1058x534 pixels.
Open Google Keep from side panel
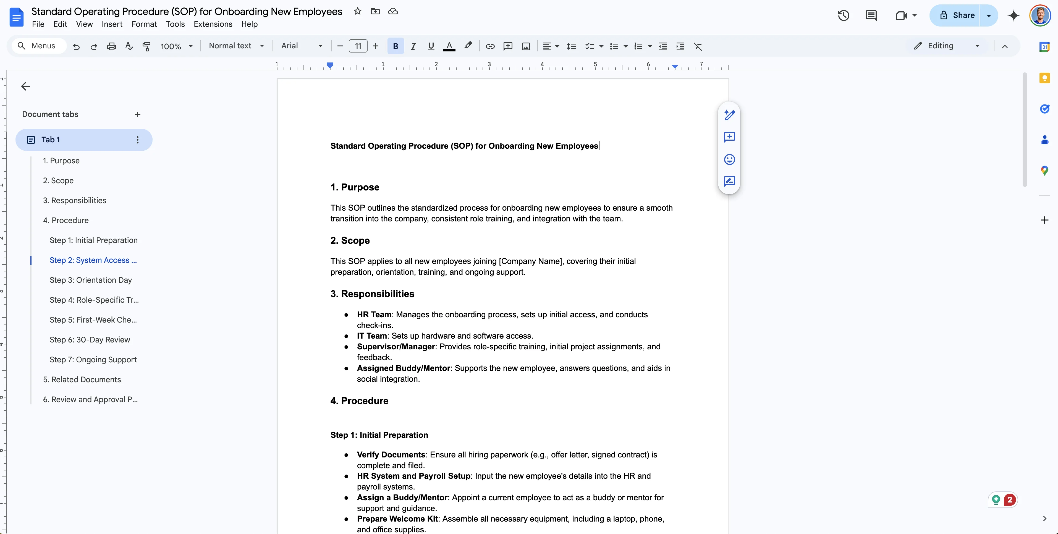pos(1044,78)
